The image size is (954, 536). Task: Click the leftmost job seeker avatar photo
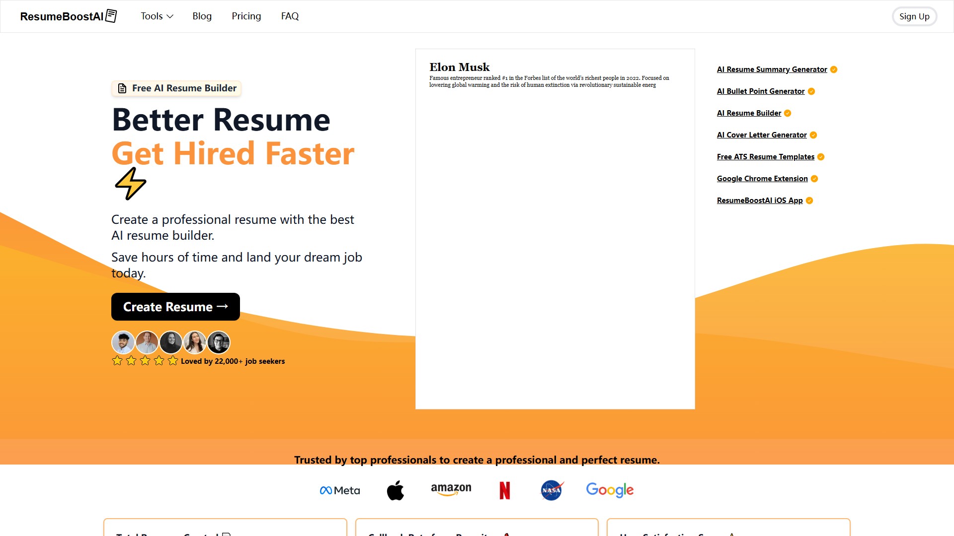(123, 342)
